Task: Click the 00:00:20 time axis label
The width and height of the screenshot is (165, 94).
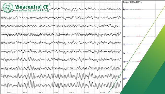Action: click(118, 92)
